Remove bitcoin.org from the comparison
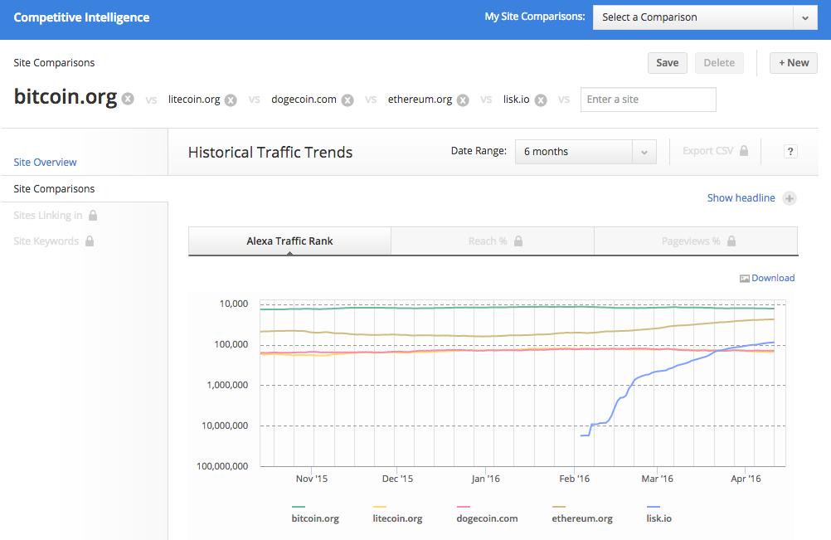The height and width of the screenshot is (540, 831). 128,99
